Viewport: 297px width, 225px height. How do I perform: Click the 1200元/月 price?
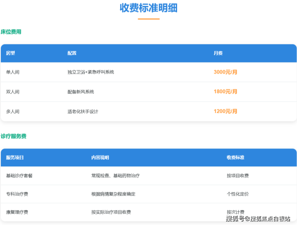click(x=225, y=111)
